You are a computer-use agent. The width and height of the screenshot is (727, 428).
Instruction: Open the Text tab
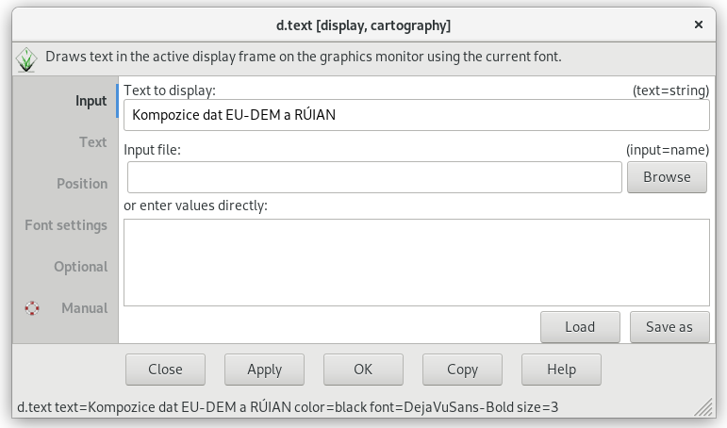92,142
